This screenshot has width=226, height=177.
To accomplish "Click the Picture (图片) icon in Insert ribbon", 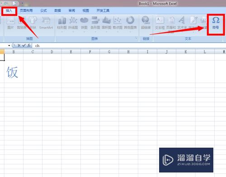I will 10,23.
